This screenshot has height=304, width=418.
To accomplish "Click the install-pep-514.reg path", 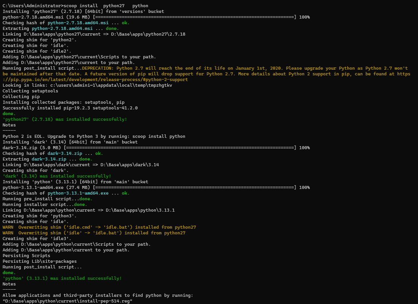I will point(67,301).
